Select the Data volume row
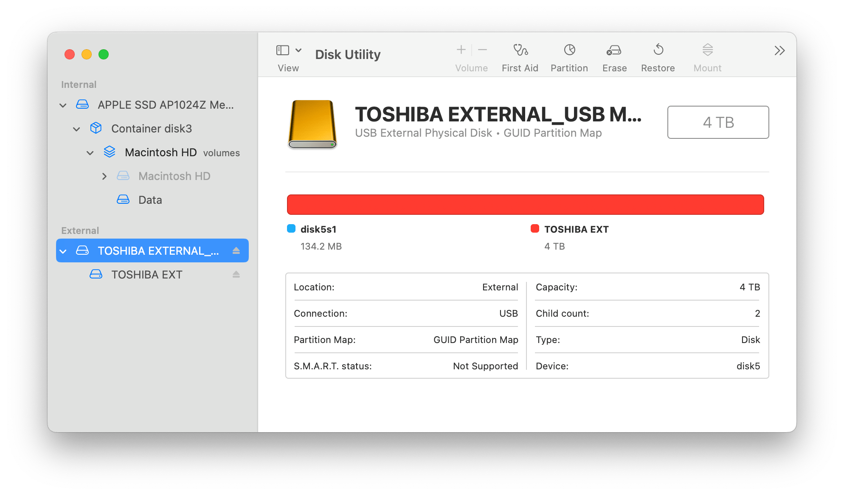Screen dimensions: 844x495 (152, 200)
